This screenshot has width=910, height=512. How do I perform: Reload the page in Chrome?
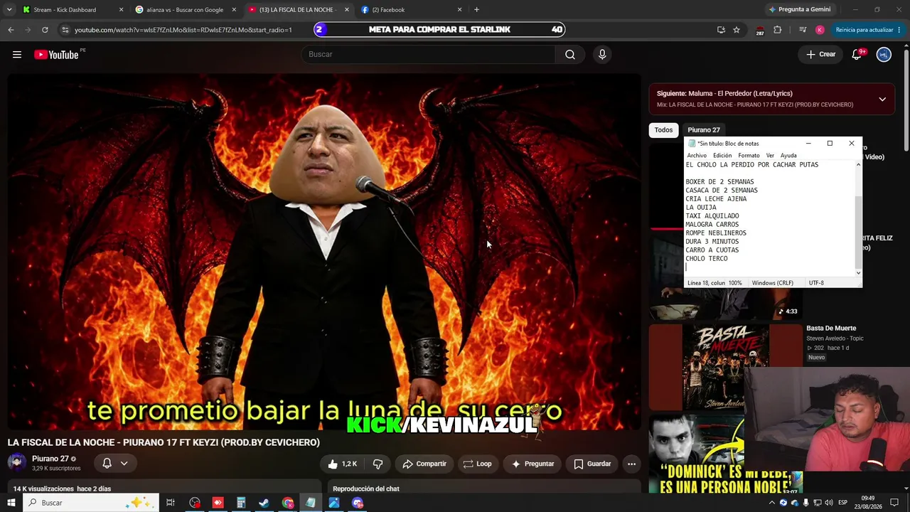[45, 30]
